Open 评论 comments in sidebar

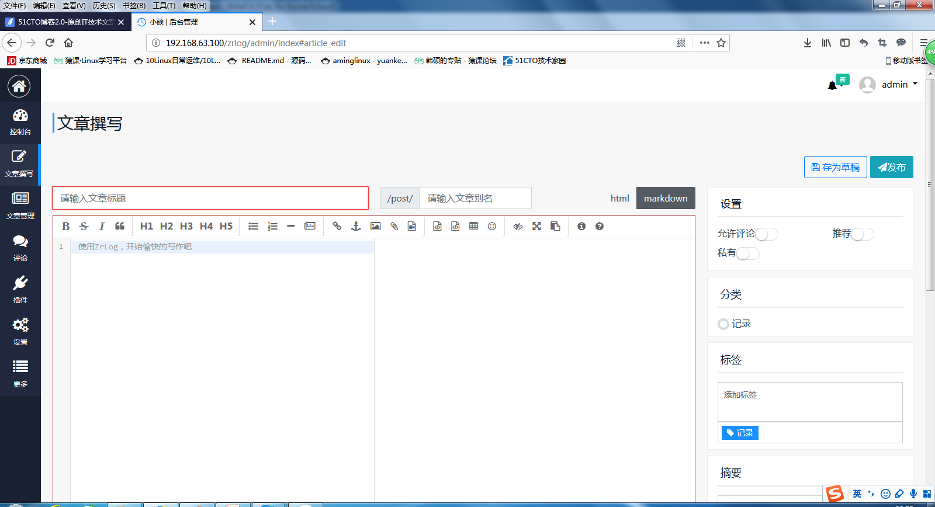point(20,249)
